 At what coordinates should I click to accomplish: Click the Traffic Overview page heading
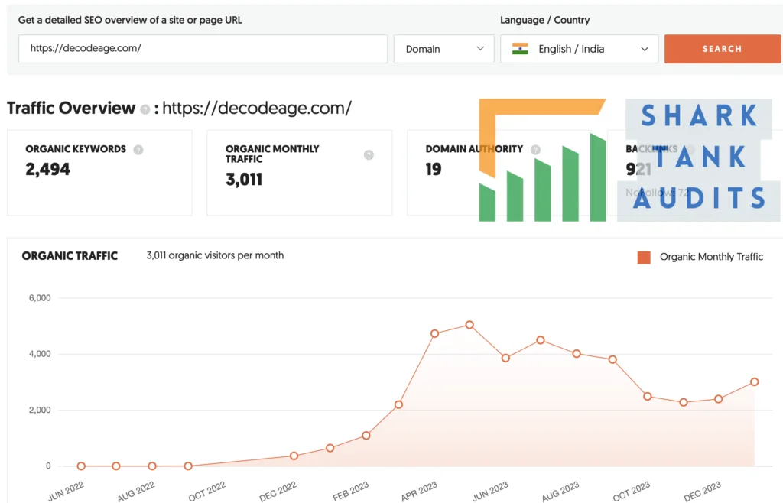[71, 108]
